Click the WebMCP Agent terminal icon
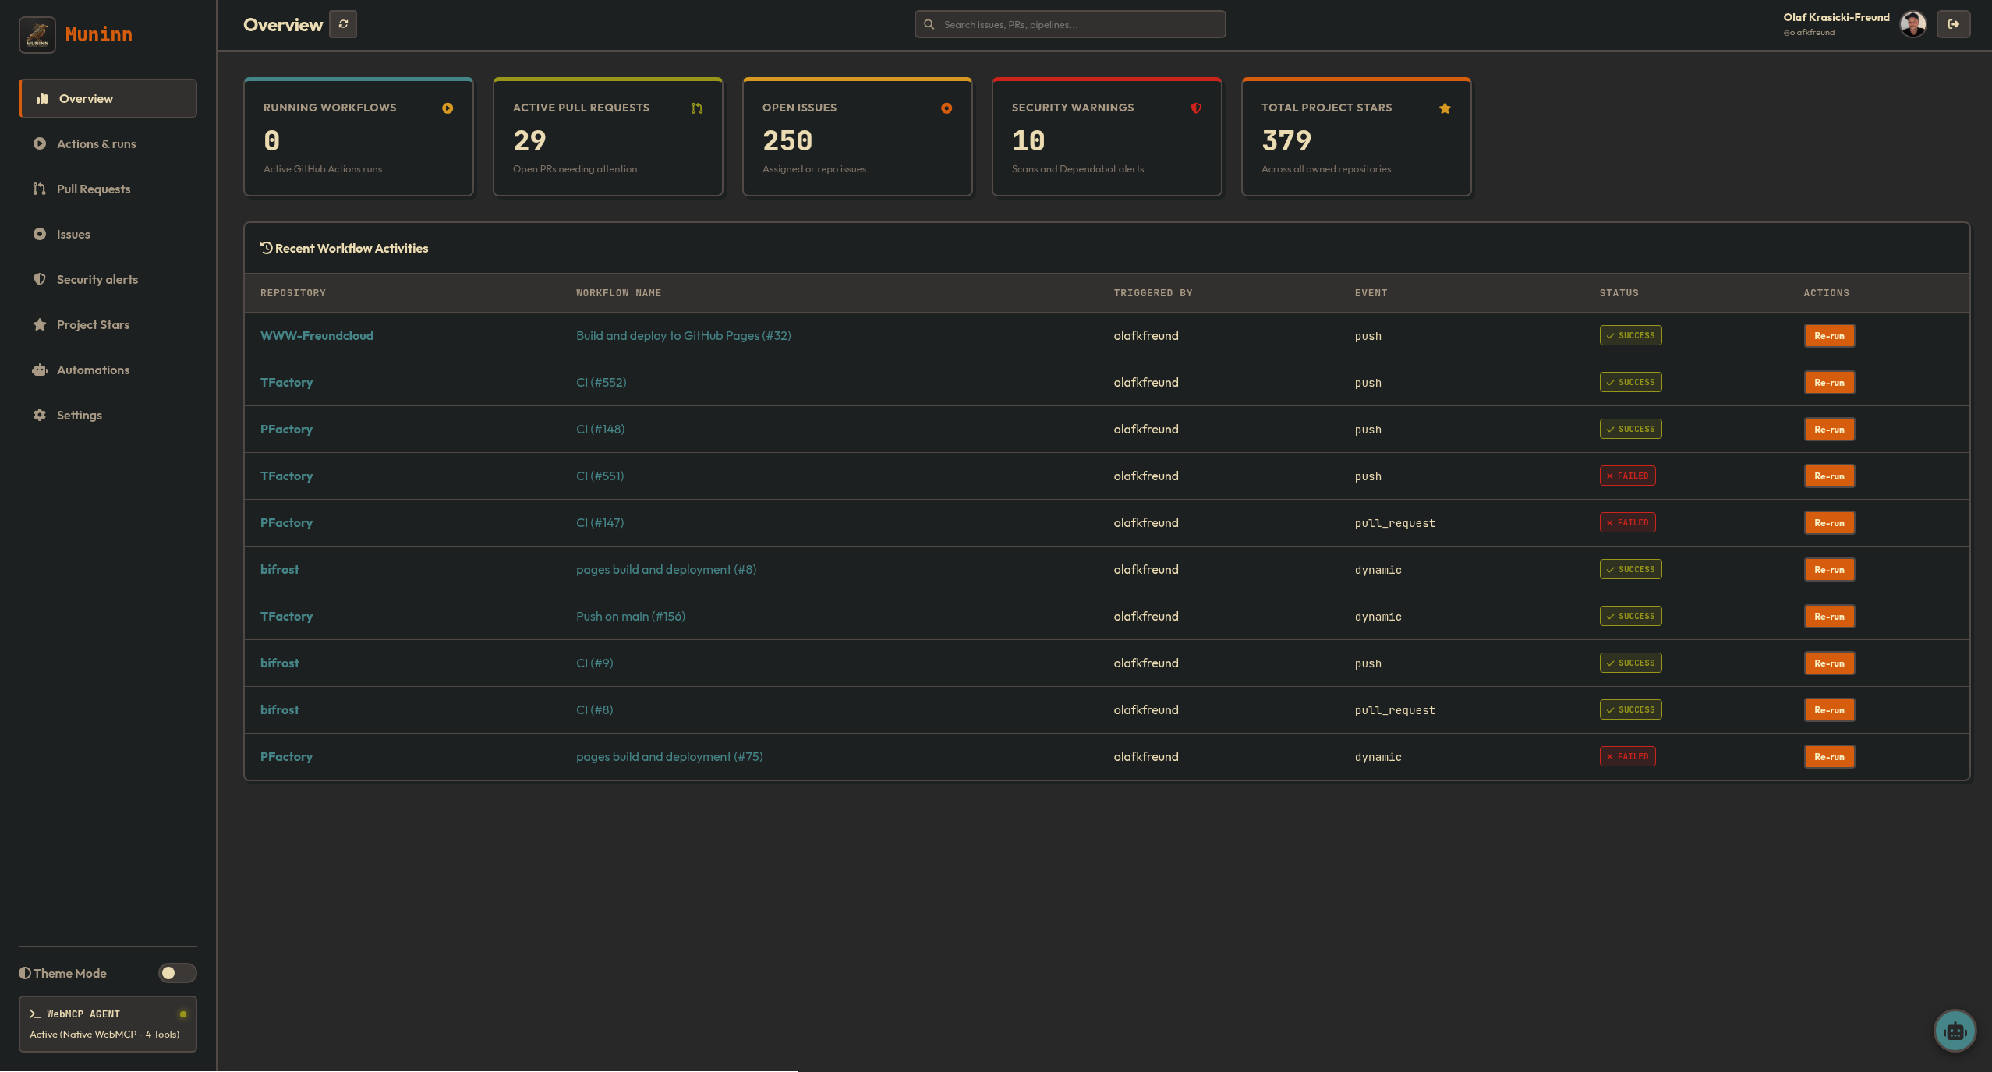The image size is (1992, 1072). coord(35,1014)
